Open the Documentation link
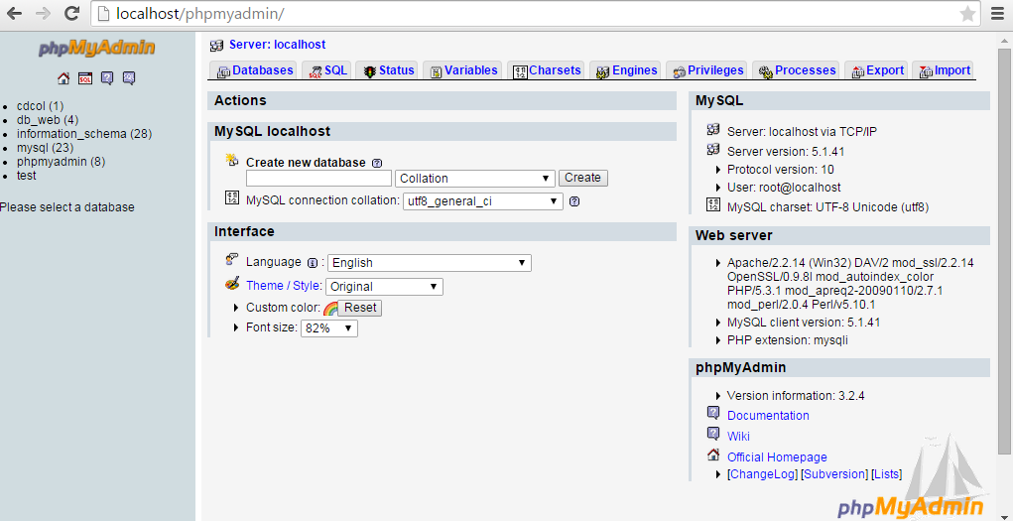1013x521 pixels. tap(768, 416)
